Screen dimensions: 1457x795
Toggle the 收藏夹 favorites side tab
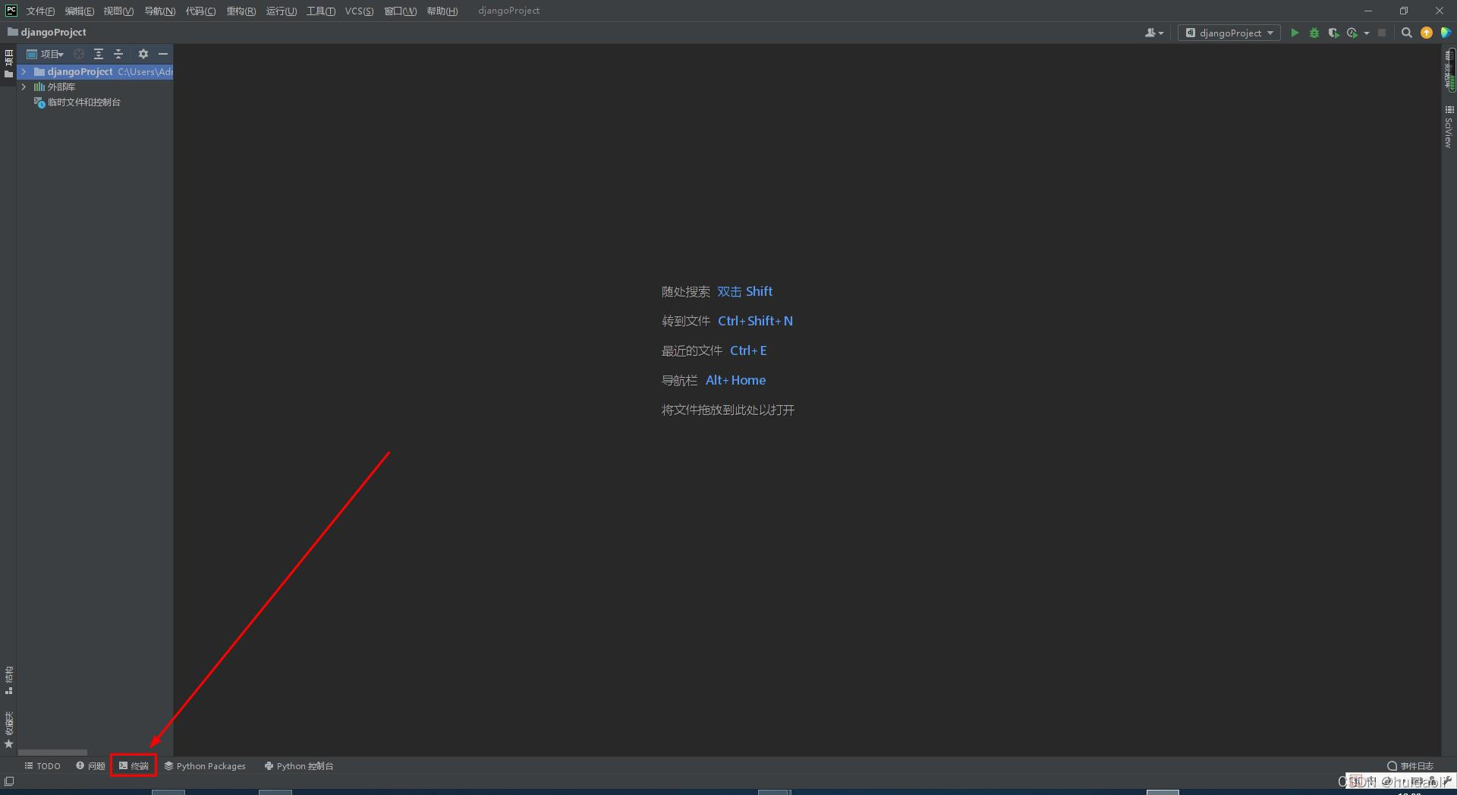click(x=8, y=729)
